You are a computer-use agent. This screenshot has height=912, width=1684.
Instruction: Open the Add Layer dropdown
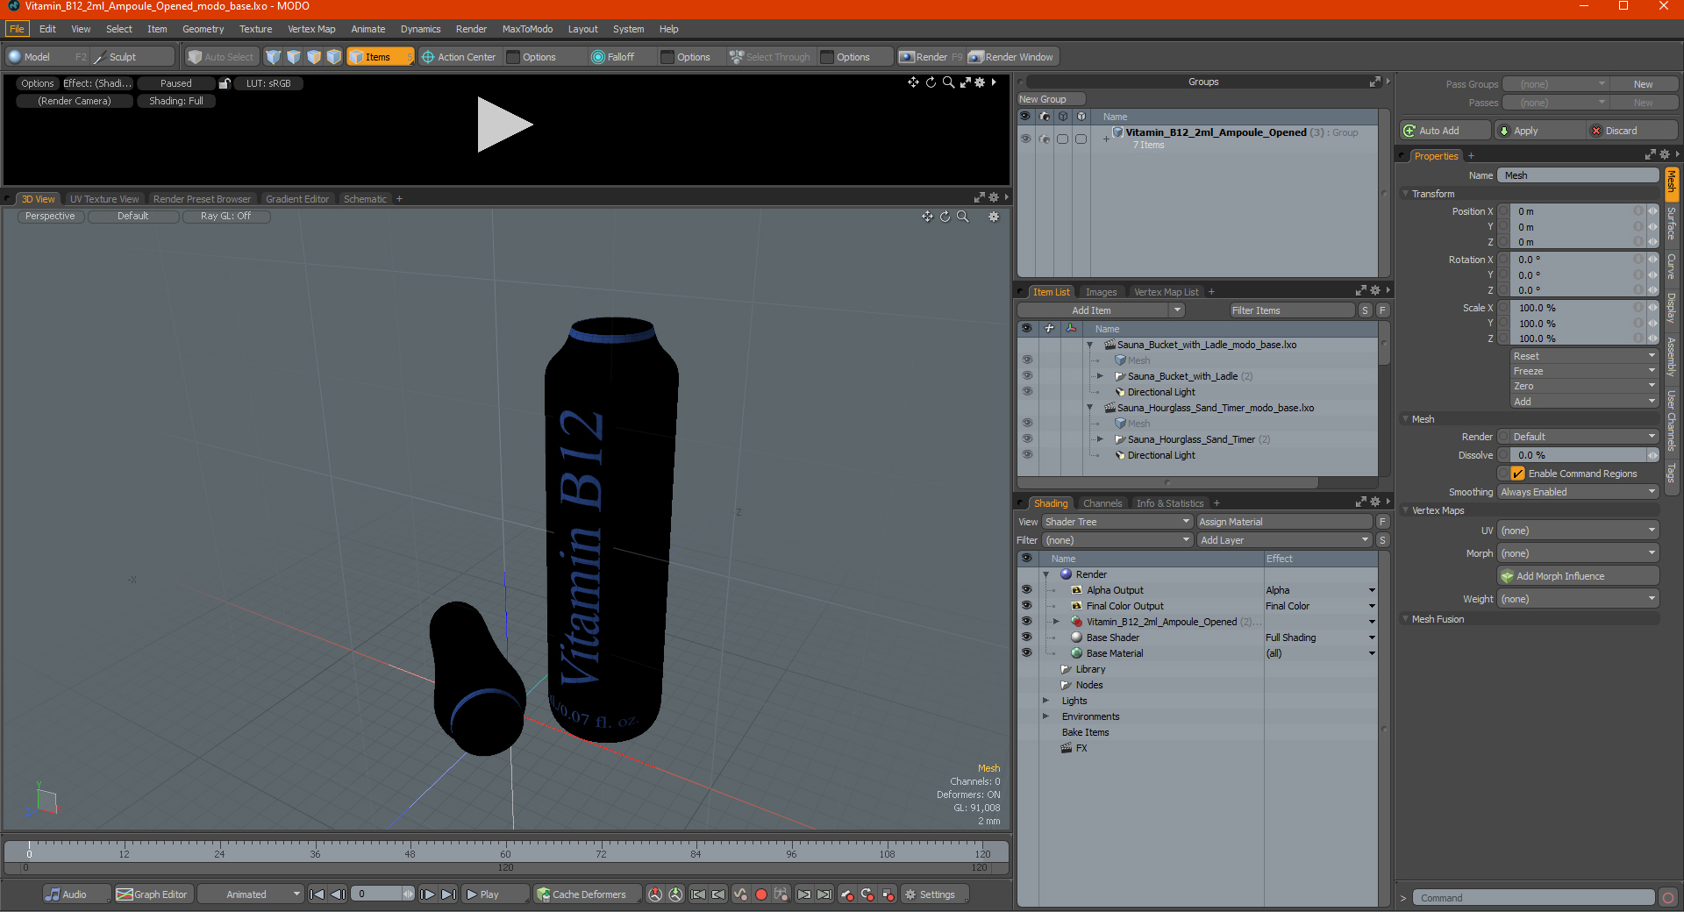[x=1284, y=540]
